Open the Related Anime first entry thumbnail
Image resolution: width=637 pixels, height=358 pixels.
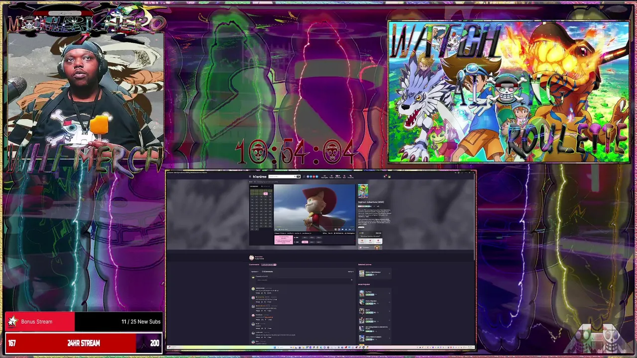[362, 273]
